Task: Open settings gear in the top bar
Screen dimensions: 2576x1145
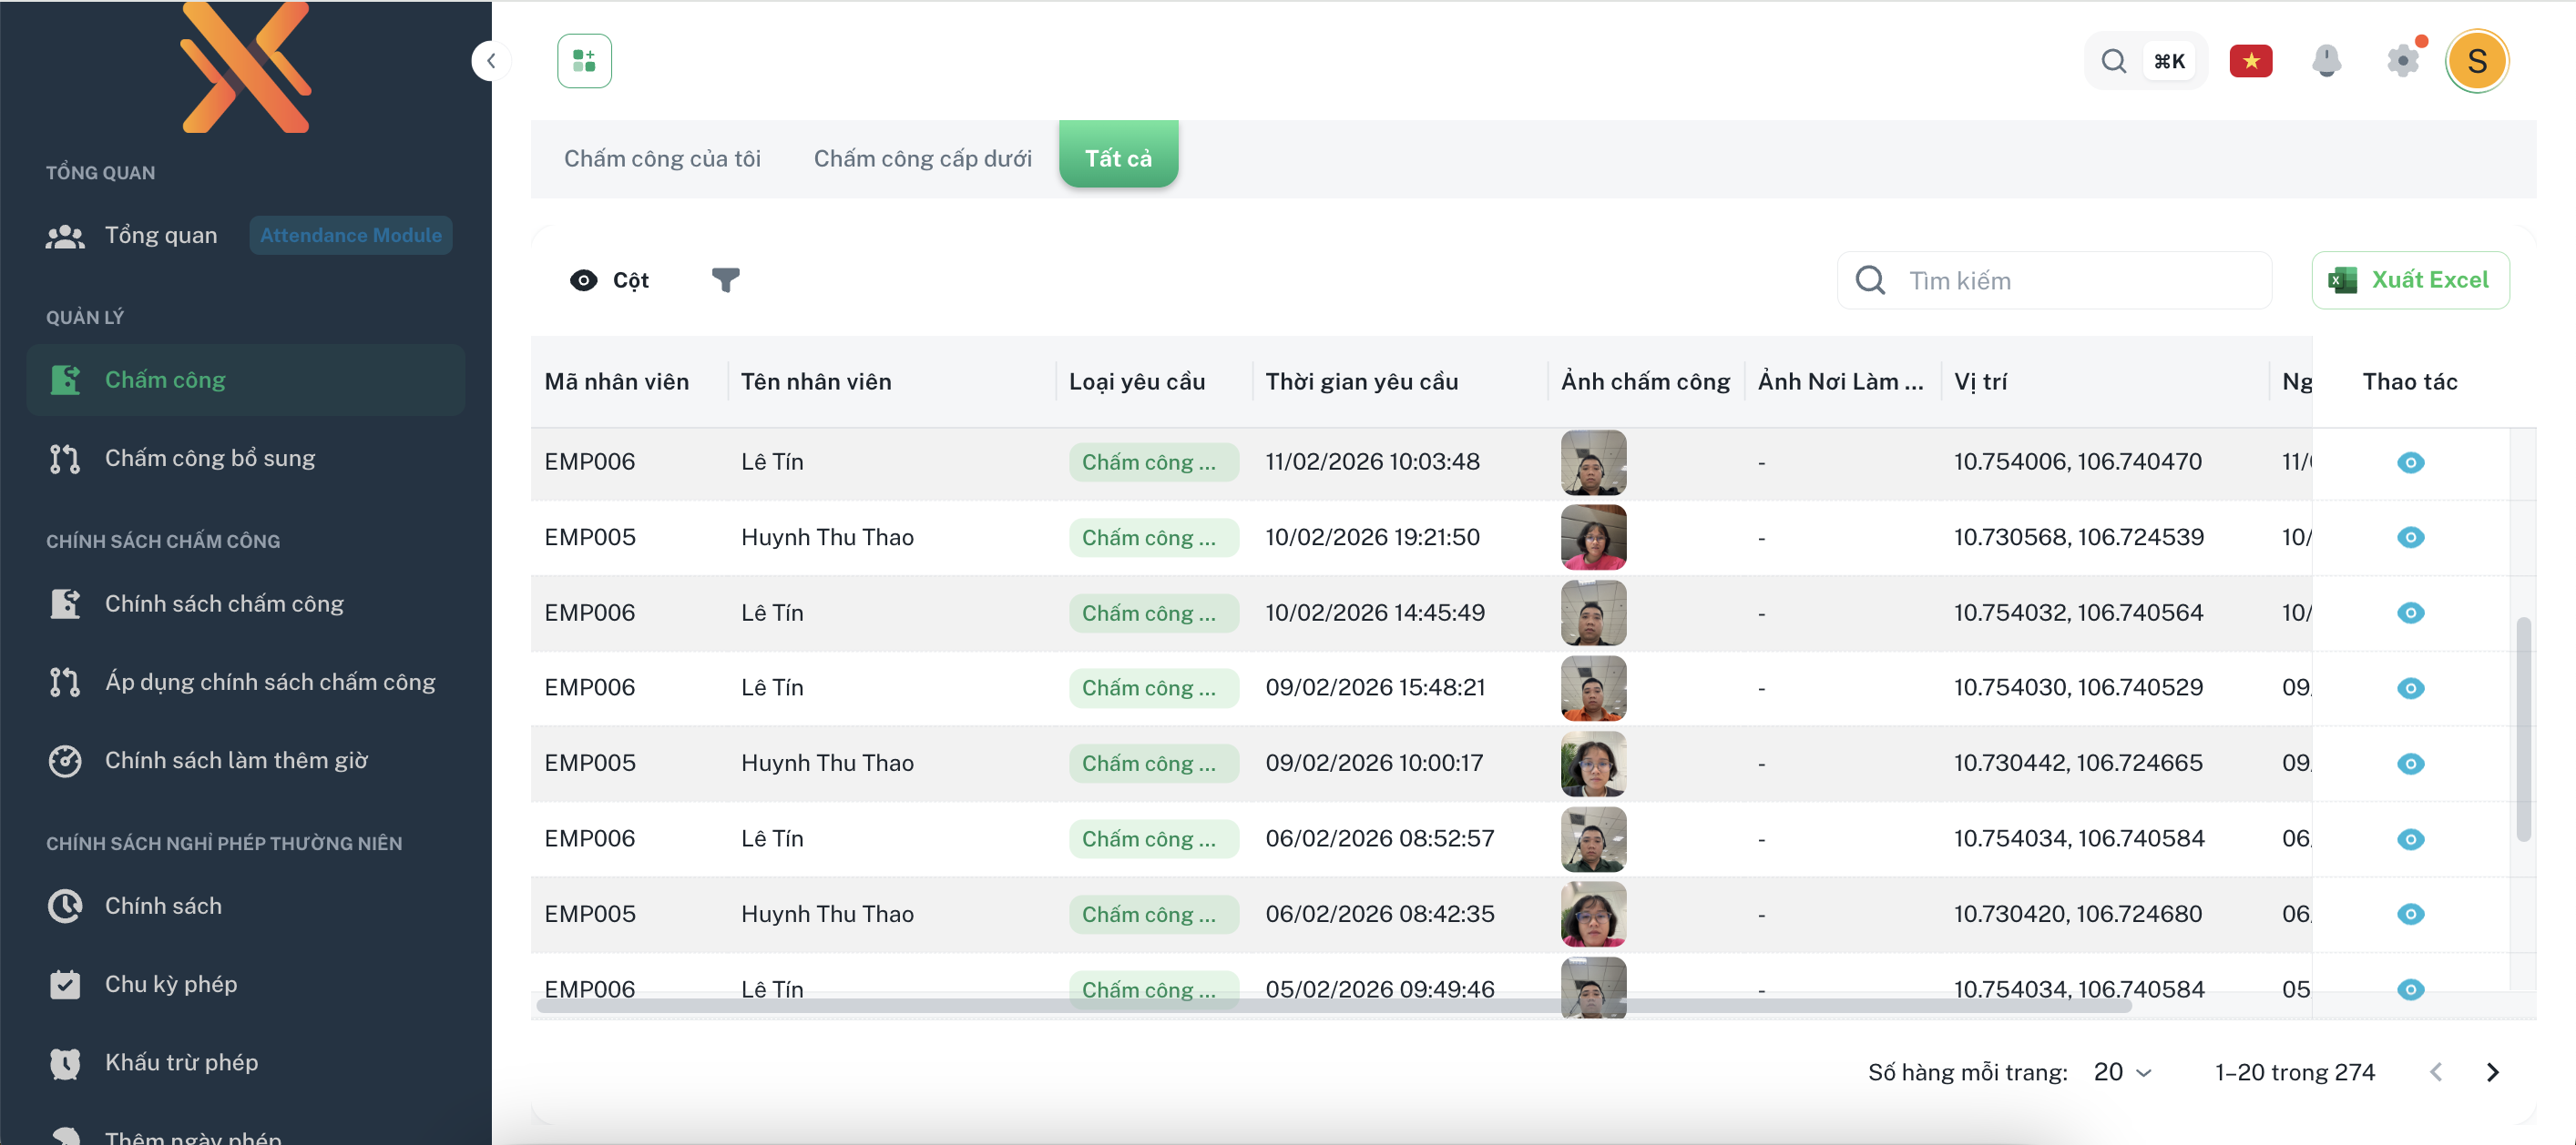Action: 2402,61
